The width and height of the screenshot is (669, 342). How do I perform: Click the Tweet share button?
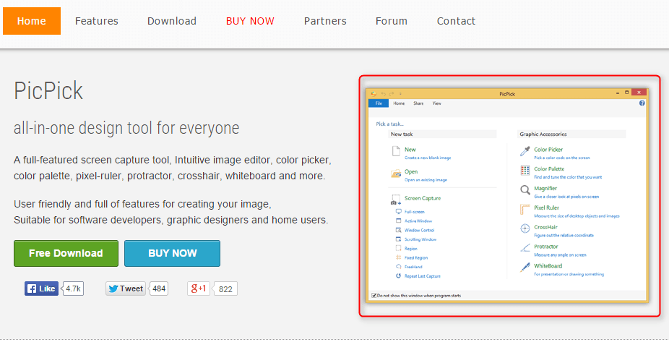point(126,288)
